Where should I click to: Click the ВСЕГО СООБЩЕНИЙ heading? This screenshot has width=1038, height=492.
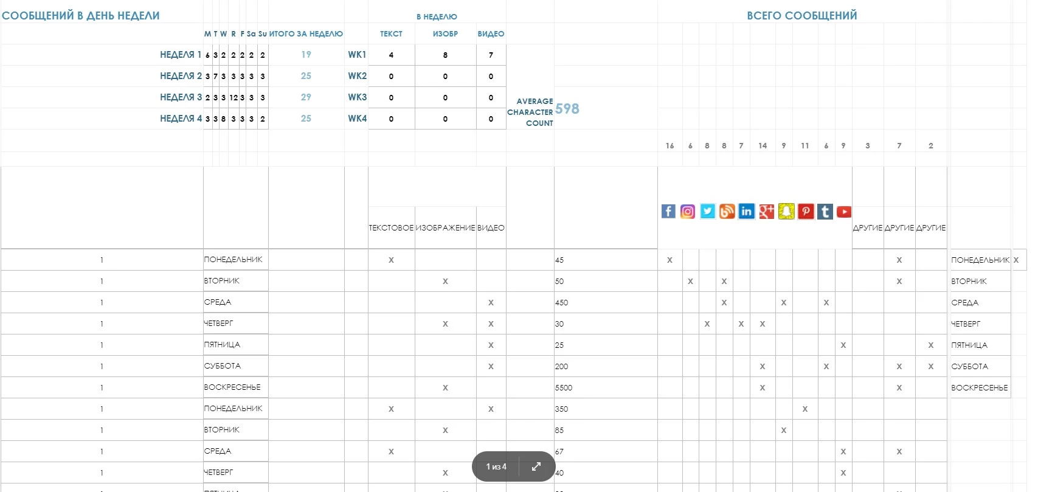point(801,16)
